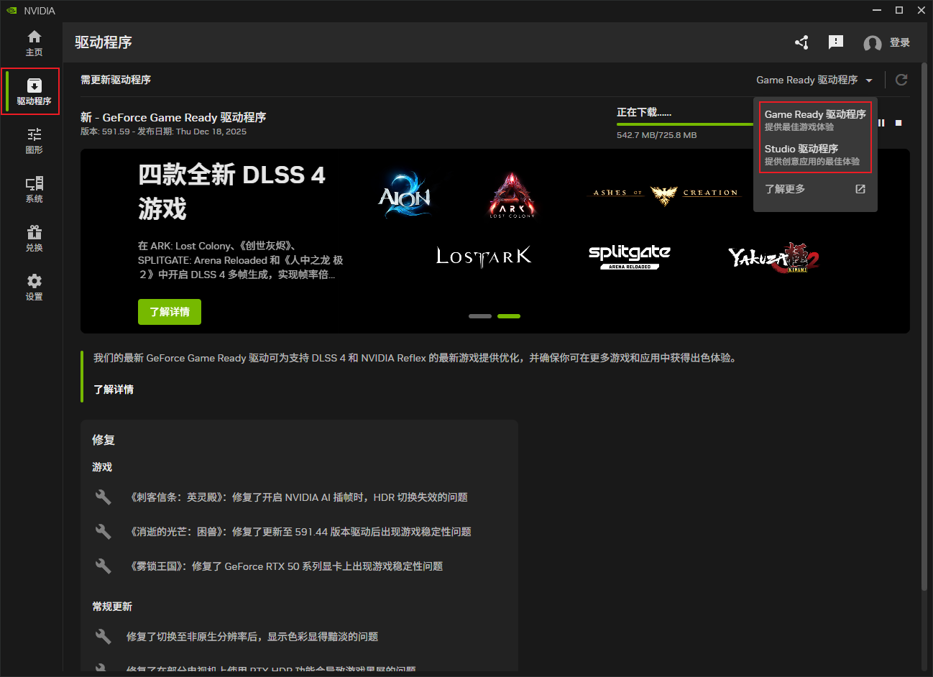Viewport: 933px width, 677px height.
Task: Click the AION game logo
Action: click(x=405, y=194)
